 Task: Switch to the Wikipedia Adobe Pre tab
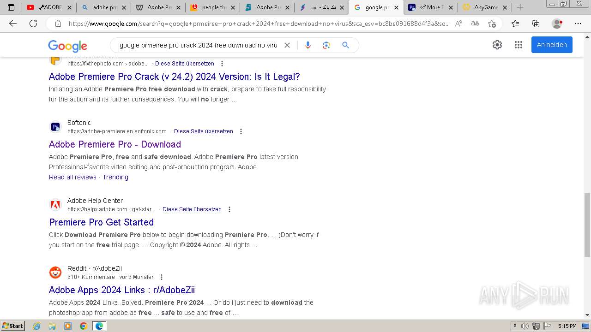point(158,7)
